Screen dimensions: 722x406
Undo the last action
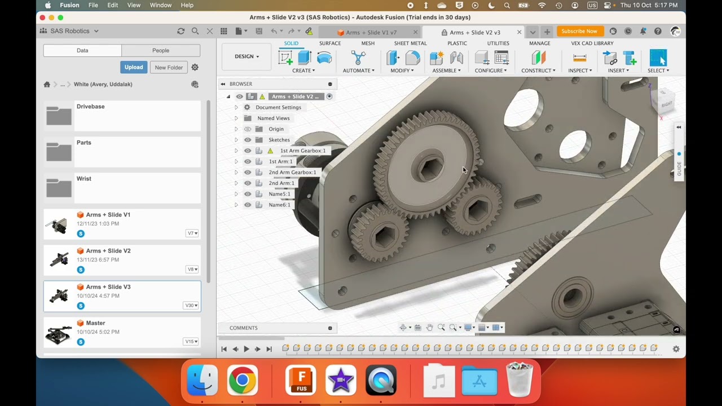pos(274,31)
